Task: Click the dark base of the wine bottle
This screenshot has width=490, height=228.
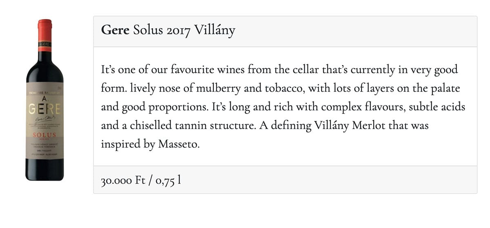Action: (x=45, y=171)
